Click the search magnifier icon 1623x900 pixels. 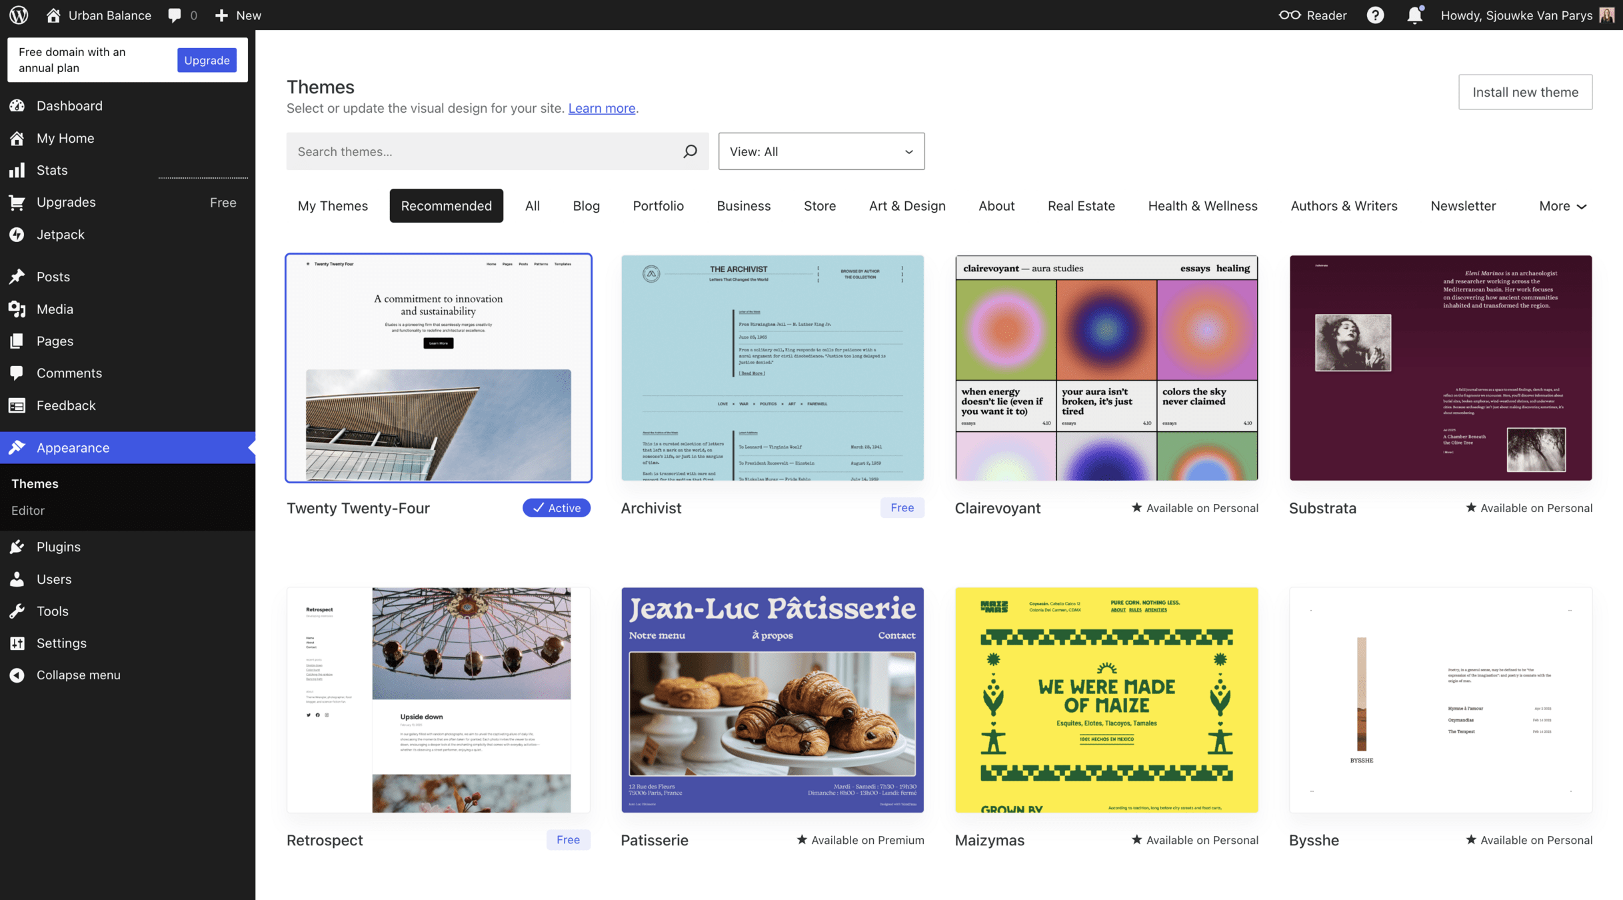point(690,151)
